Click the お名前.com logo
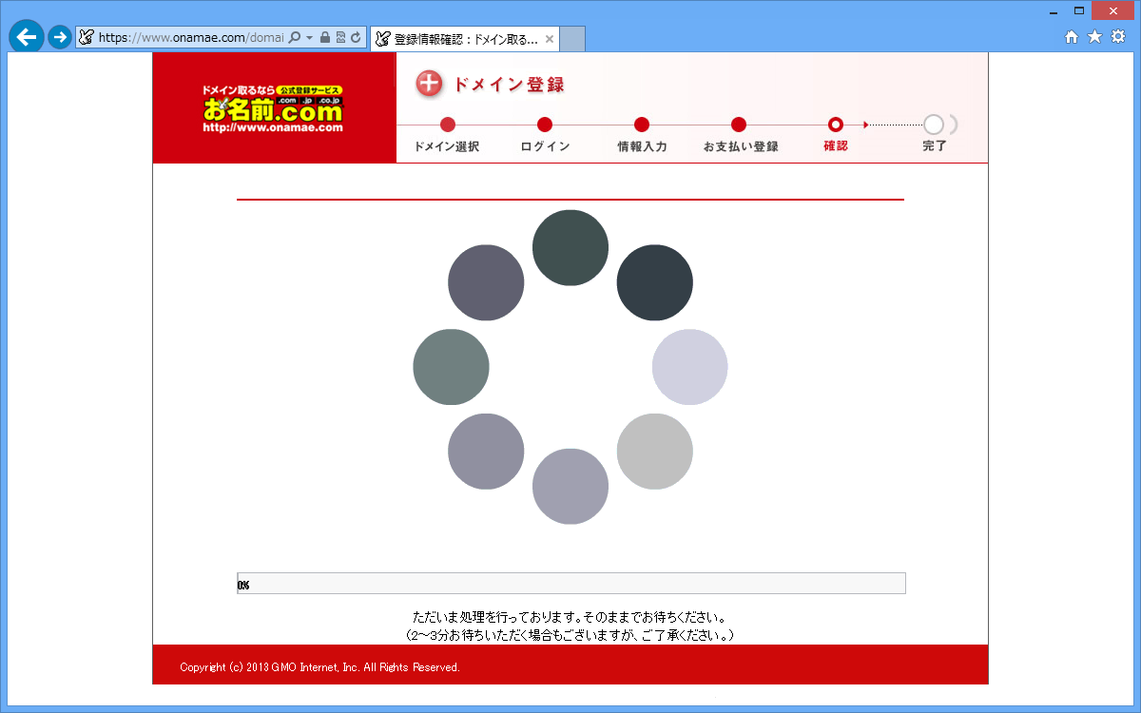 (x=273, y=107)
